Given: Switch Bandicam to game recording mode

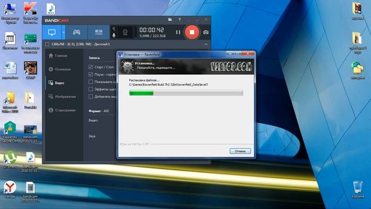Looking at the screenshot, I should click(x=77, y=33).
